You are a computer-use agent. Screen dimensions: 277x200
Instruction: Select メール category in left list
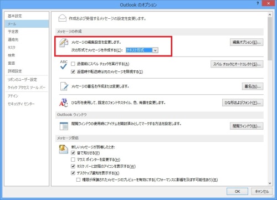(x=27, y=24)
